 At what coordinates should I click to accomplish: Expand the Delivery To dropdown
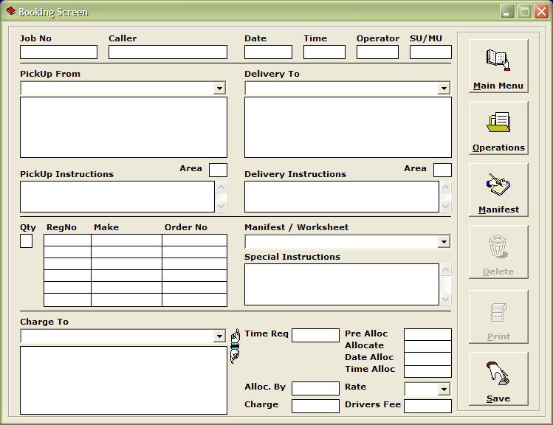point(444,88)
